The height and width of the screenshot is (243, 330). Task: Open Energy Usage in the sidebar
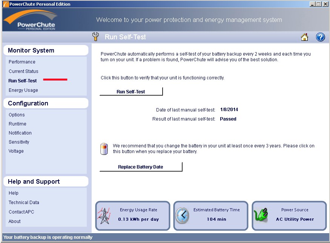(x=23, y=90)
